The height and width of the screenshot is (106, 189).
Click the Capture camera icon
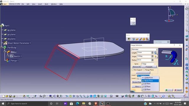coord(117,96)
